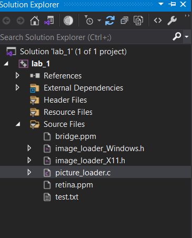Screen dimensions: 192x238
Task: Select the References item
Action: (x=63, y=76)
